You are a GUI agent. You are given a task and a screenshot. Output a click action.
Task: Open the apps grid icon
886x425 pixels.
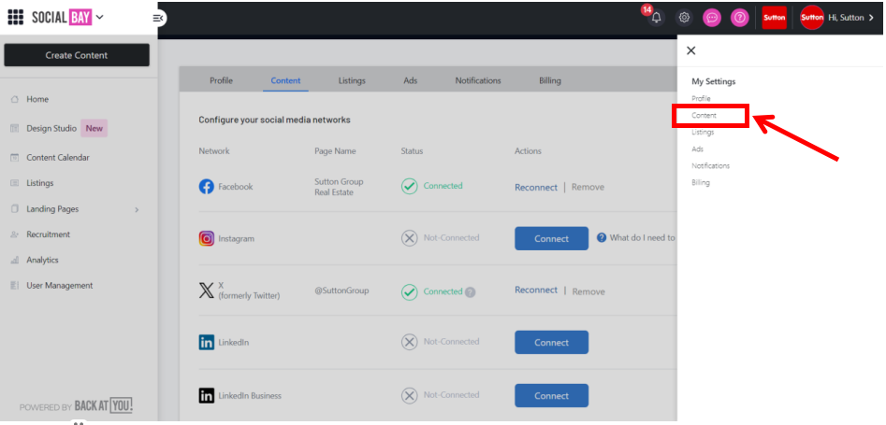(x=15, y=18)
